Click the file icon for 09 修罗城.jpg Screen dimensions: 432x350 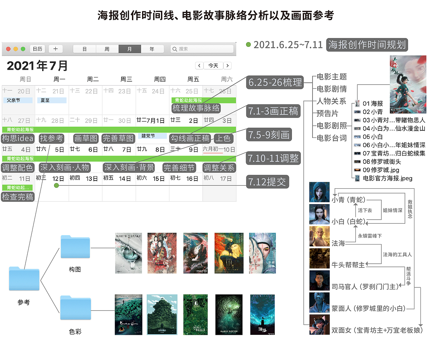point(357,170)
